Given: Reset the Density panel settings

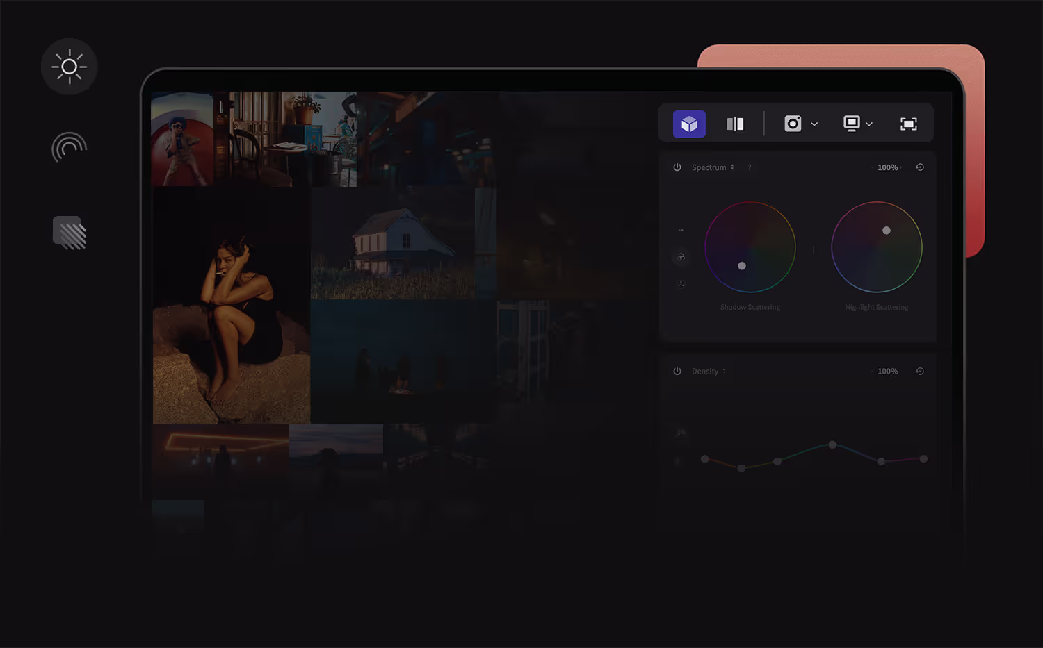Looking at the screenshot, I should (x=920, y=372).
